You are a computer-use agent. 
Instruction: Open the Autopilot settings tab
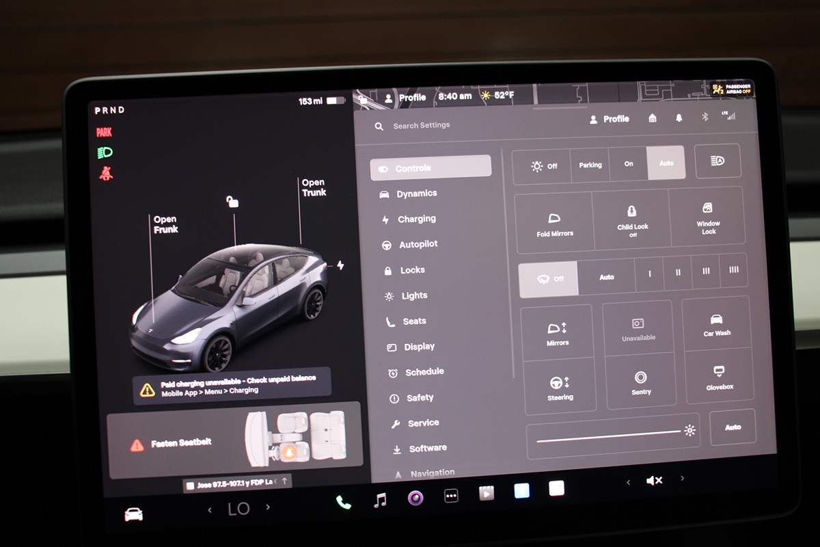418,244
